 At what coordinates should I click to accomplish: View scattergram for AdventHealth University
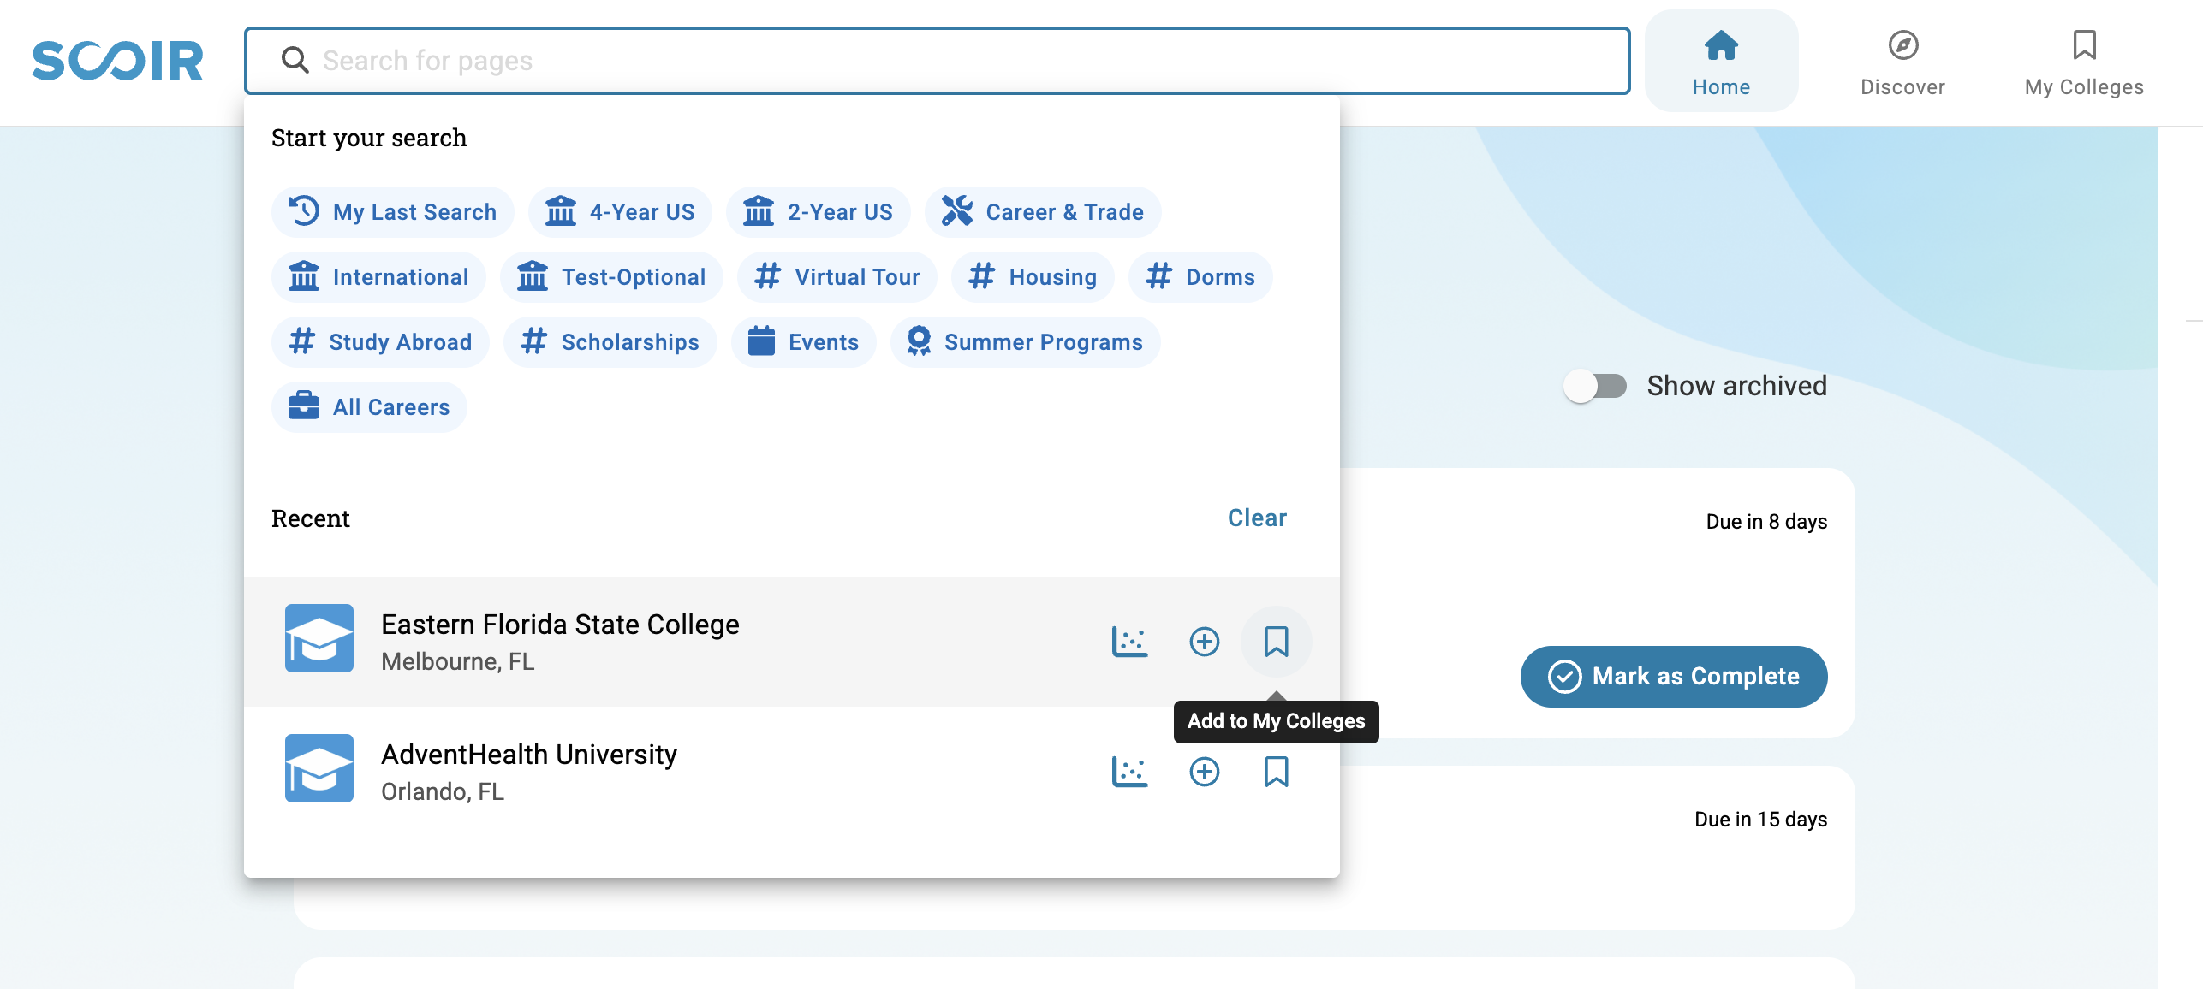pos(1128,771)
